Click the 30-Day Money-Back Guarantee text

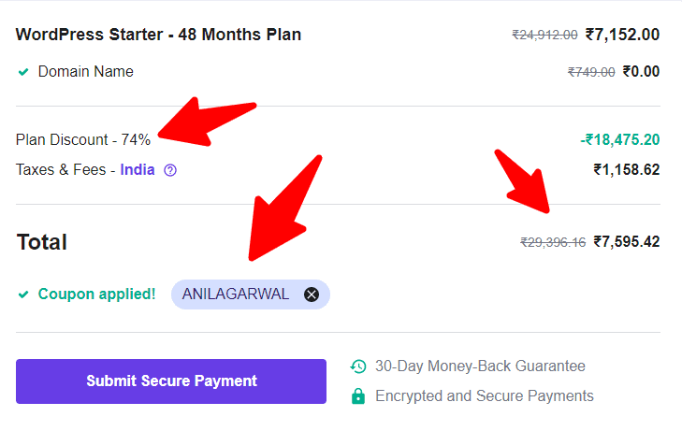tap(480, 366)
